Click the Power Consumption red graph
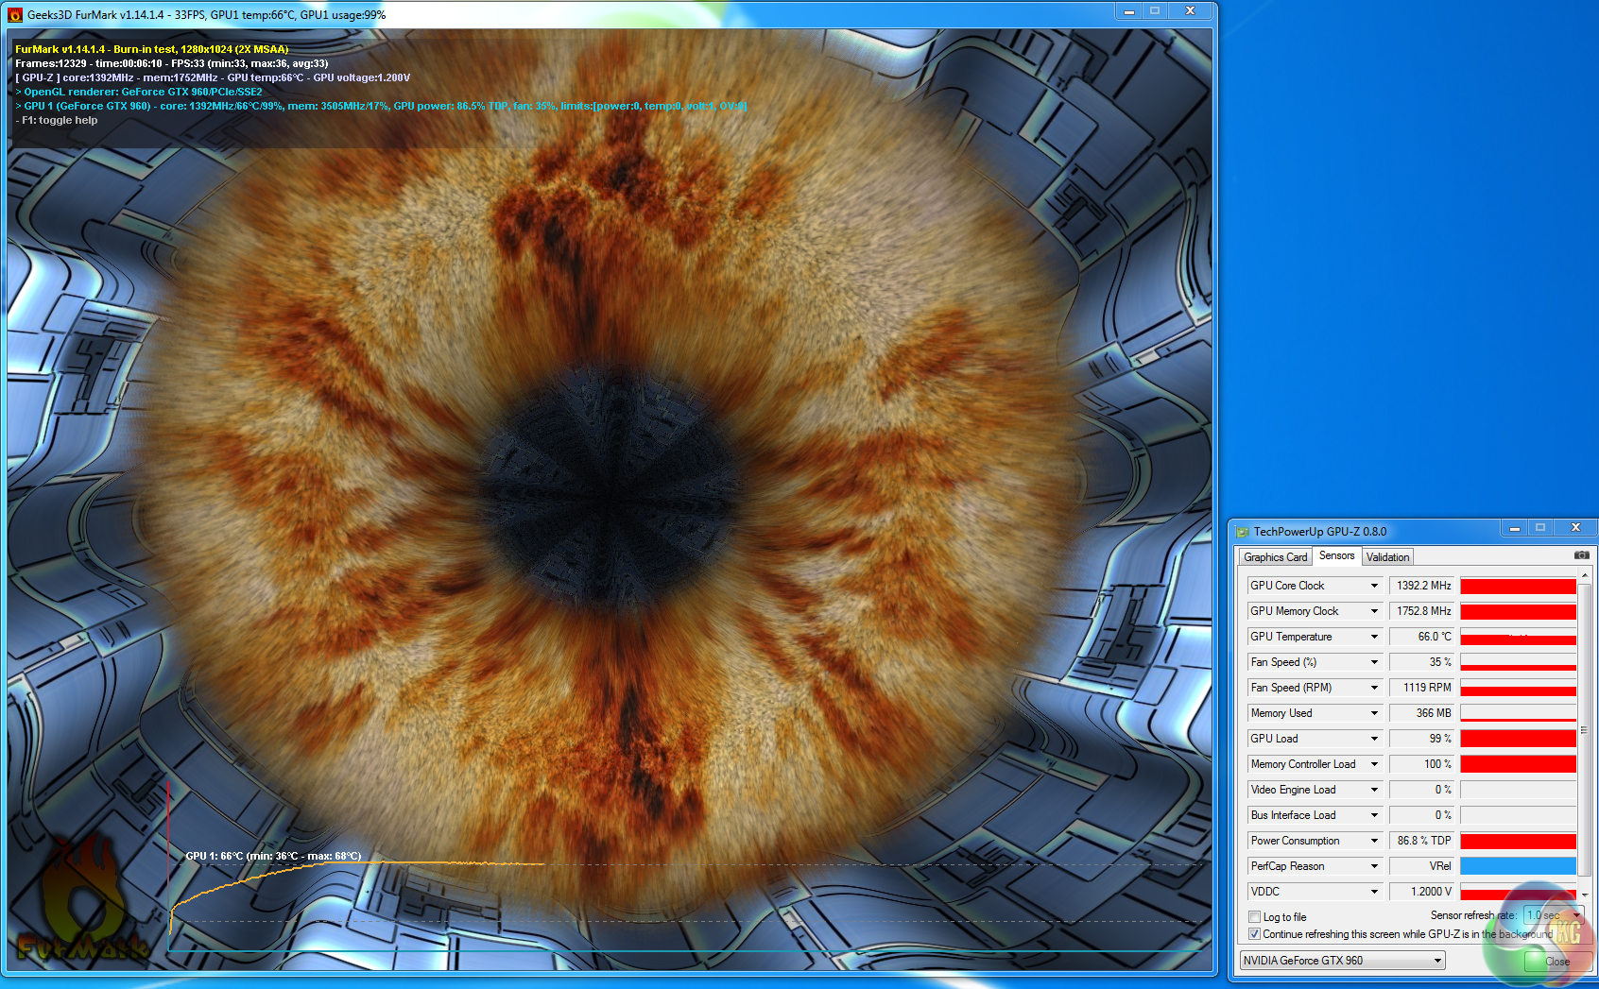This screenshot has height=989, width=1599. tap(1518, 841)
